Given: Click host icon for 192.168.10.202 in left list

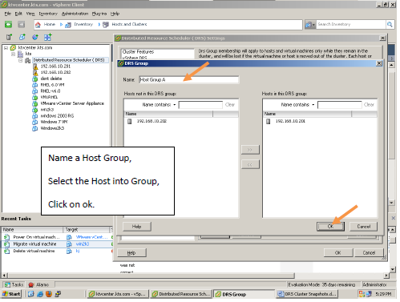Looking at the screenshot, I should [130, 121].
